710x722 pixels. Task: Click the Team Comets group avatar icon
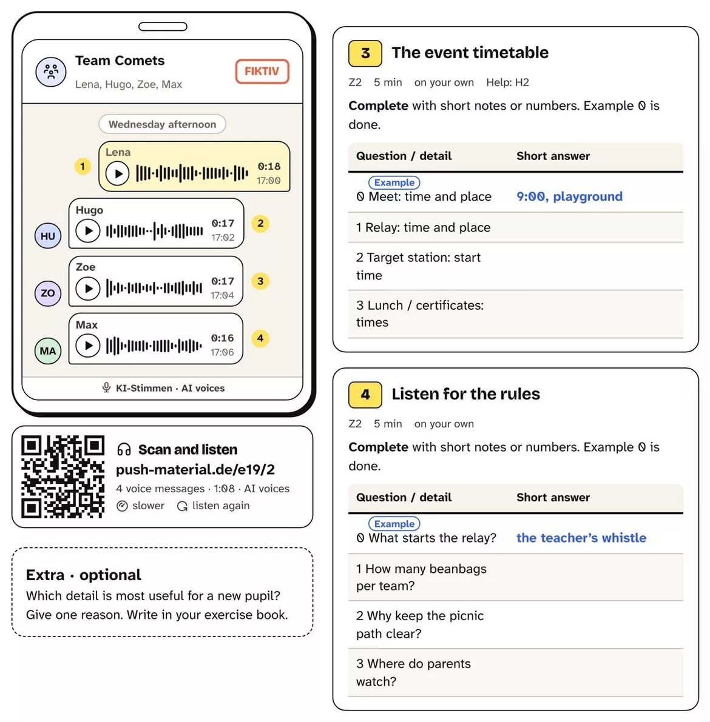click(x=51, y=72)
